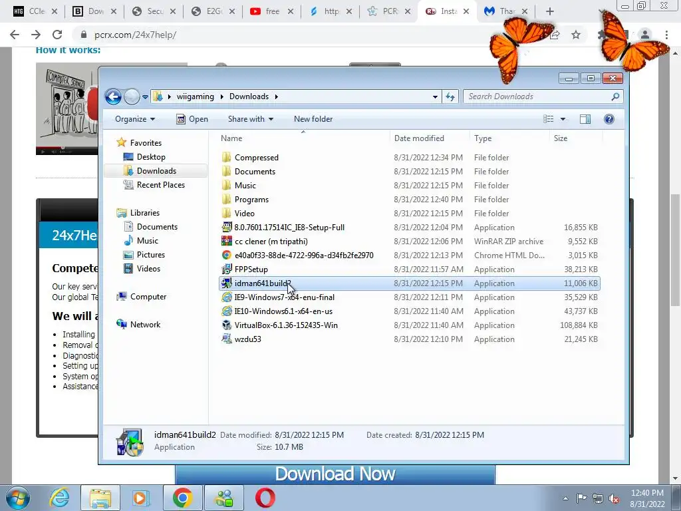Open the Pictures library in sidebar
The width and height of the screenshot is (681, 511).
click(151, 255)
